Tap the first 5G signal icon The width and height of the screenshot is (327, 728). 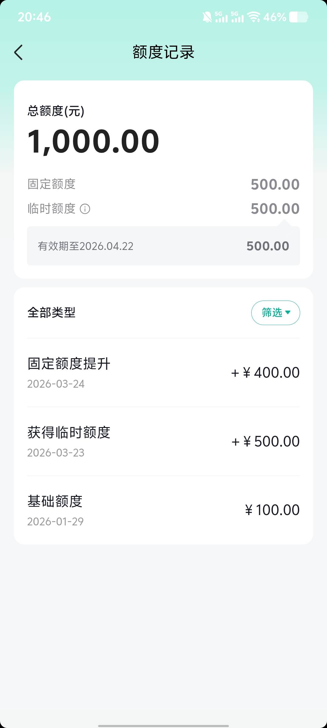pyautogui.click(x=221, y=17)
